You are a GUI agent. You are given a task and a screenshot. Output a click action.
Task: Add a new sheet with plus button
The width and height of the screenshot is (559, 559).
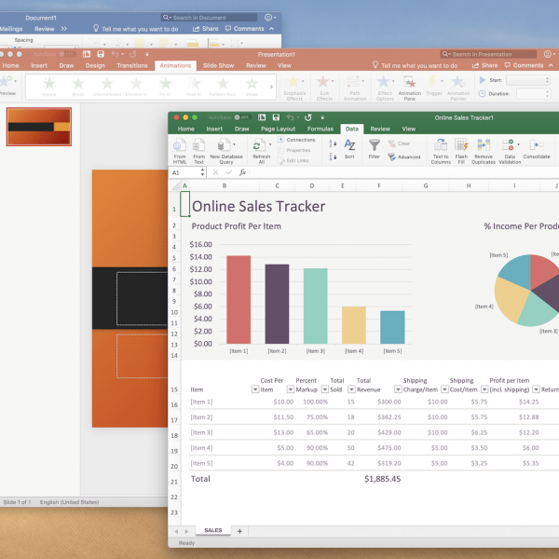coord(240,531)
